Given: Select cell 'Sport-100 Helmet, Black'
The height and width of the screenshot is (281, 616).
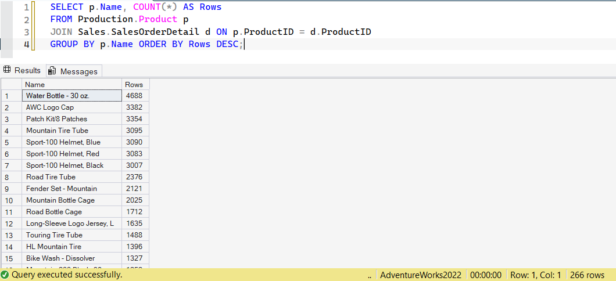Looking at the screenshot, I should pyautogui.click(x=72, y=165).
